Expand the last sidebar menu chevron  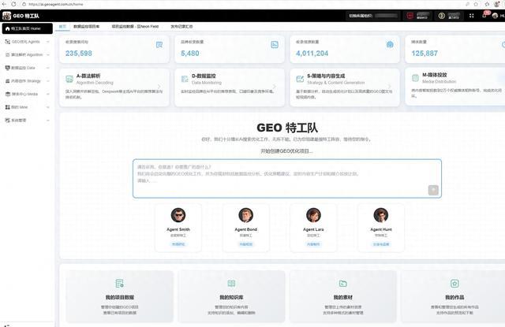tap(48, 121)
